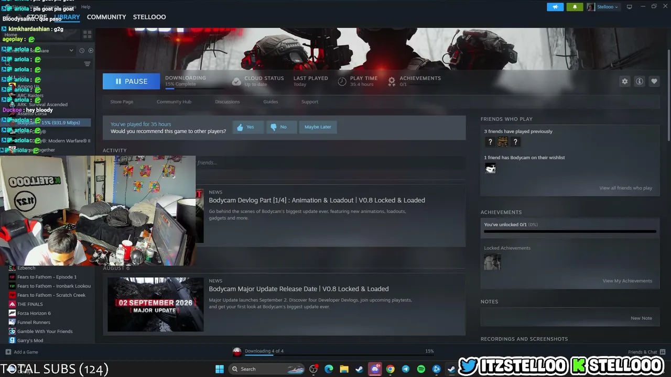Click the achievements unlocked progress bar
Image resolution: width=671 pixels, height=377 pixels.
[570, 231]
